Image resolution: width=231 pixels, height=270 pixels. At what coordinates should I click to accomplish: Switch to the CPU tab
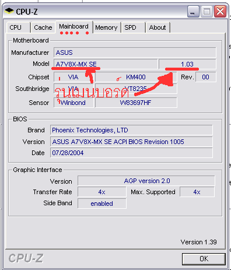click(19, 27)
